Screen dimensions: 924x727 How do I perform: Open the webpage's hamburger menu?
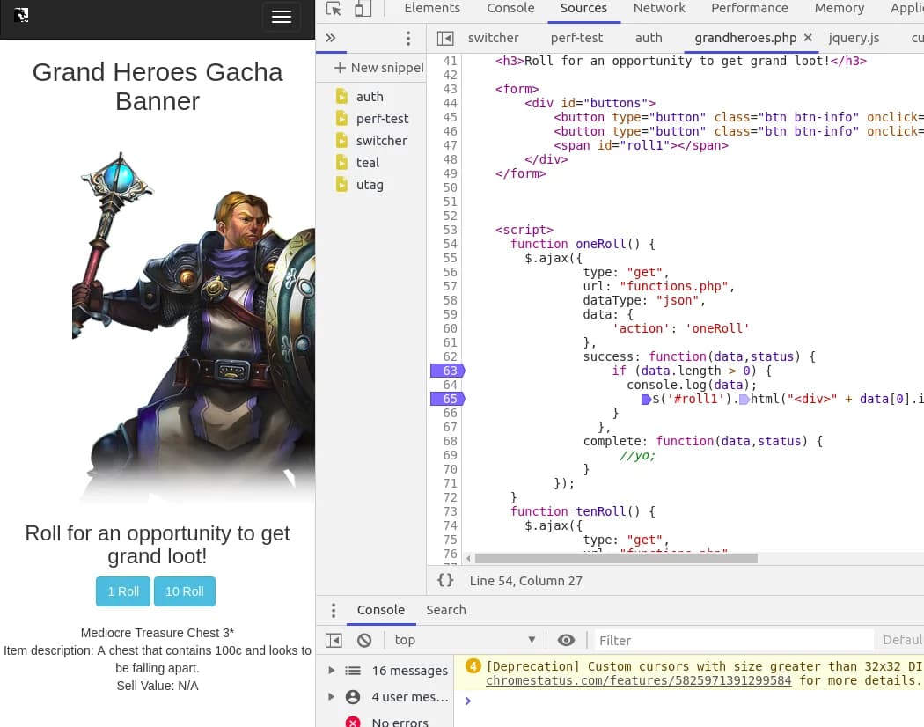point(282,17)
